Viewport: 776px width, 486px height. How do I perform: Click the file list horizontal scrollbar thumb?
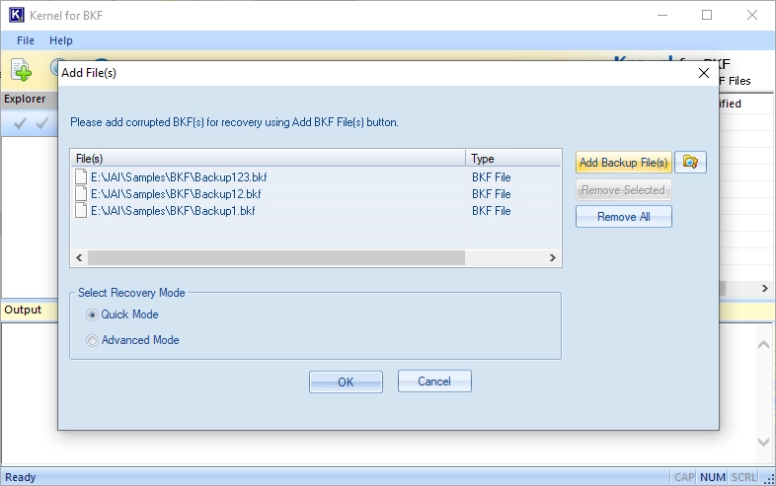click(276, 257)
